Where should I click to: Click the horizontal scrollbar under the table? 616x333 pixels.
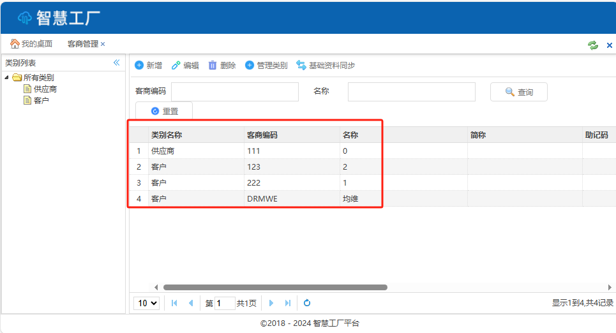[x=275, y=287]
